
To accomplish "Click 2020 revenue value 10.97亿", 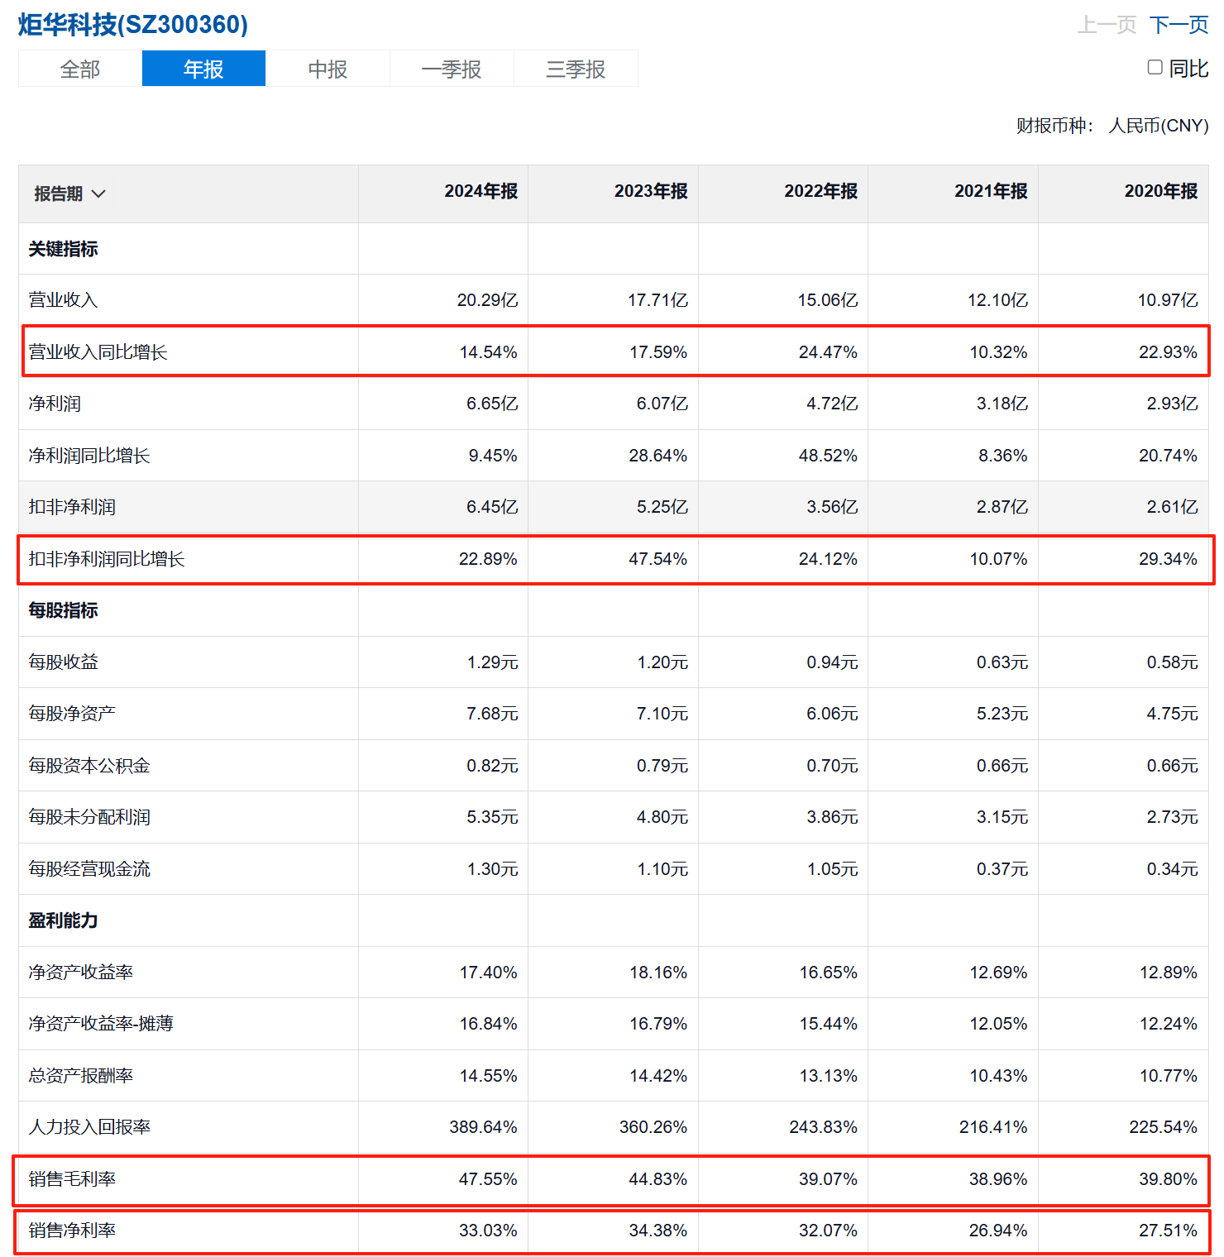I will coord(1168,300).
